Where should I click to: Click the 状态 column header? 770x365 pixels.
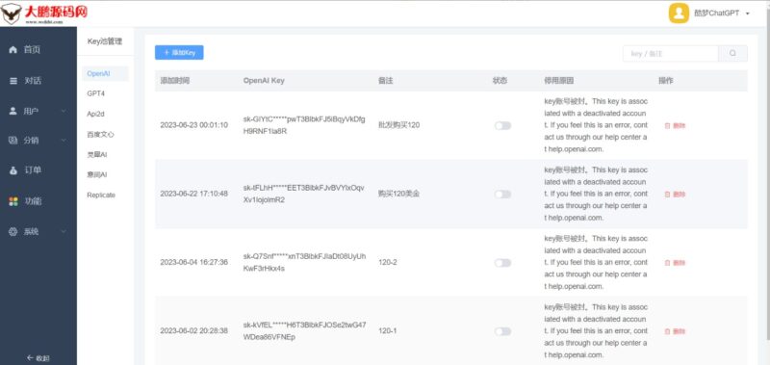point(500,81)
